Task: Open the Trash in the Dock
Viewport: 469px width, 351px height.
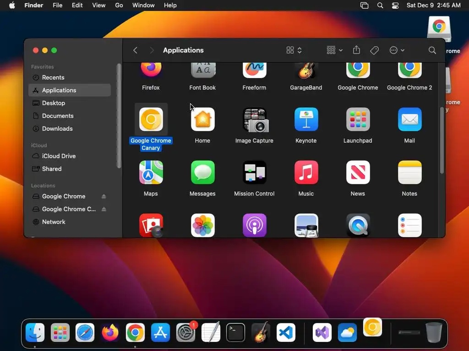Action: pos(434,332)
